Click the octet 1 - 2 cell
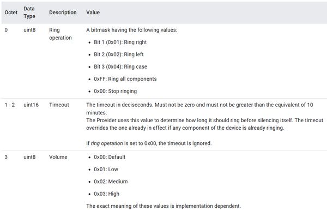This screenshot has width=327, height=211. coord(10,105)
